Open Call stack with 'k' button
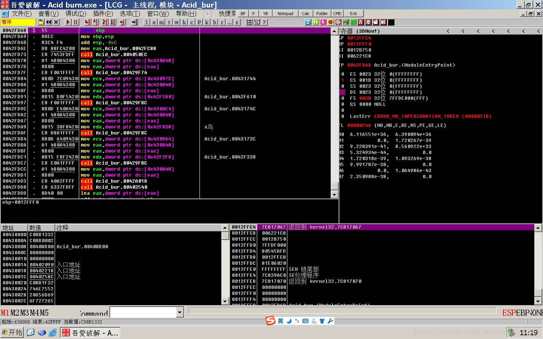The width and height of the screenshot is (543, 339). point(207,22)
